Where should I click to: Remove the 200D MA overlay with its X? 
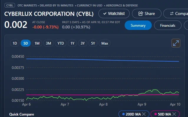coord(144,114)
